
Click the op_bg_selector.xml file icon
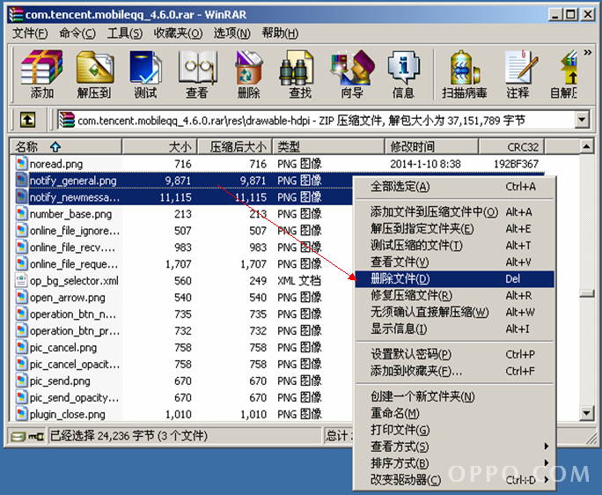pos(21,280)
